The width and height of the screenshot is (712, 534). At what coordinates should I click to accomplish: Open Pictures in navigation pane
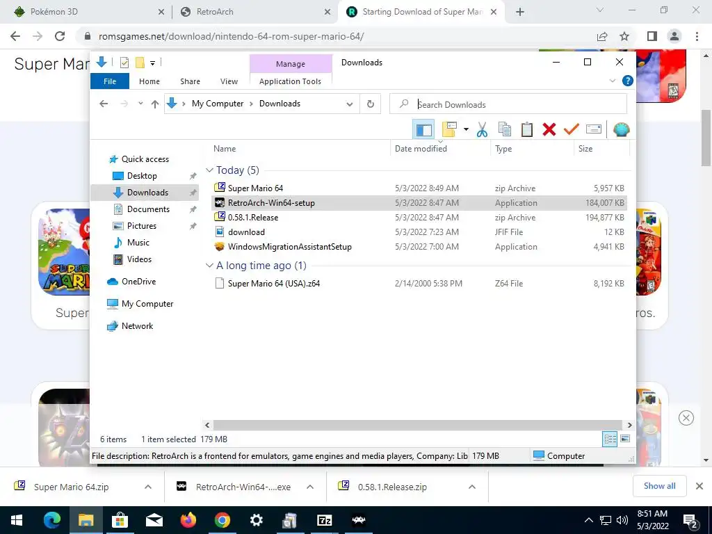142,226
